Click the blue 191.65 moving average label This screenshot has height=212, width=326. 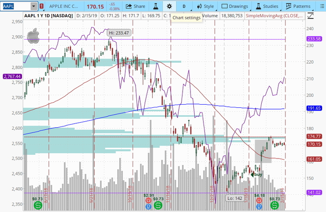[314, 108]
